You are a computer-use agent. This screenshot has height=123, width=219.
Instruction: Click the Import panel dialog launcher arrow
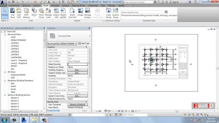103,21
